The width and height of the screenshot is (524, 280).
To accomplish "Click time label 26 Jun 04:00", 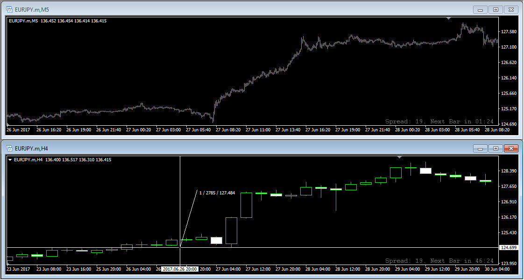I will (138, 269).
